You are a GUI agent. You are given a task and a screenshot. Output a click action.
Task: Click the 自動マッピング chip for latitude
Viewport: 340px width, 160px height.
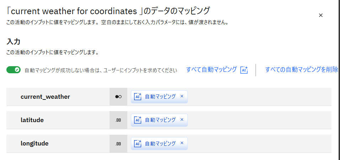point(160,120)
